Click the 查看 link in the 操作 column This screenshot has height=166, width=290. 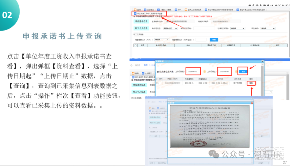[x=251, y=83]
